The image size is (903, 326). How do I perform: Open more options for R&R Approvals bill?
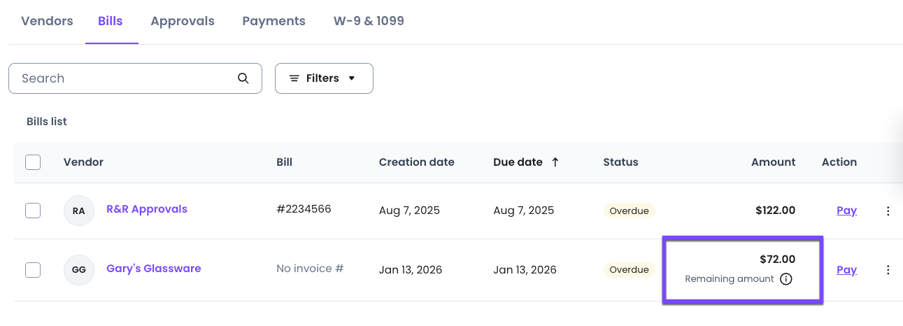888,211
